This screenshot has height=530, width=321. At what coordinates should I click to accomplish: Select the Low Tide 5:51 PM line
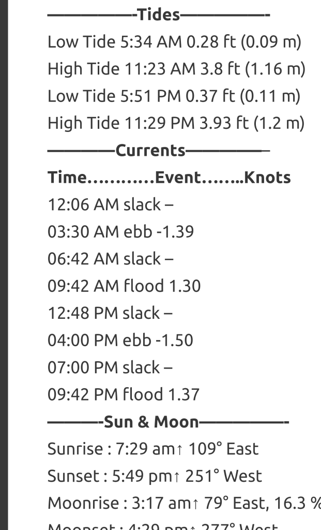pyautogui.click(x=174, y=96)
